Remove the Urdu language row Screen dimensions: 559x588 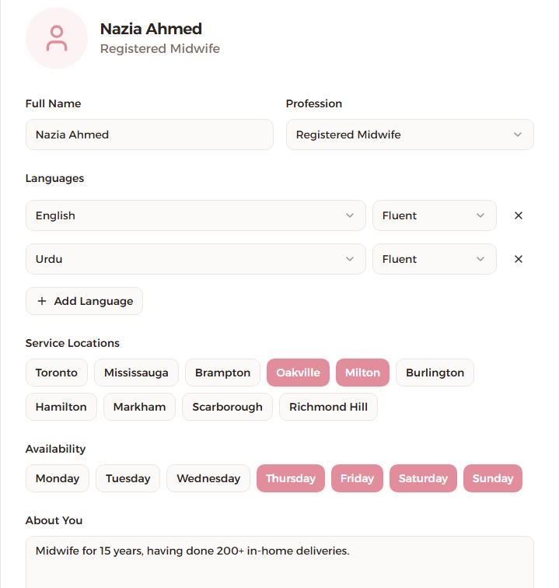click(x=519, y=259)
